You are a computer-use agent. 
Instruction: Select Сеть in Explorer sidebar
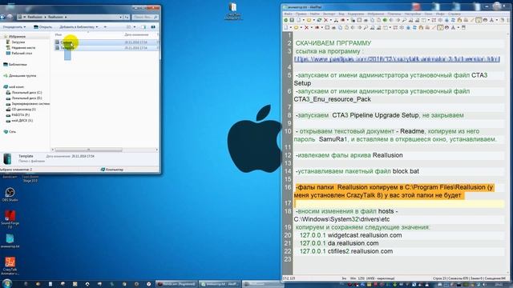tap(12, 131)
